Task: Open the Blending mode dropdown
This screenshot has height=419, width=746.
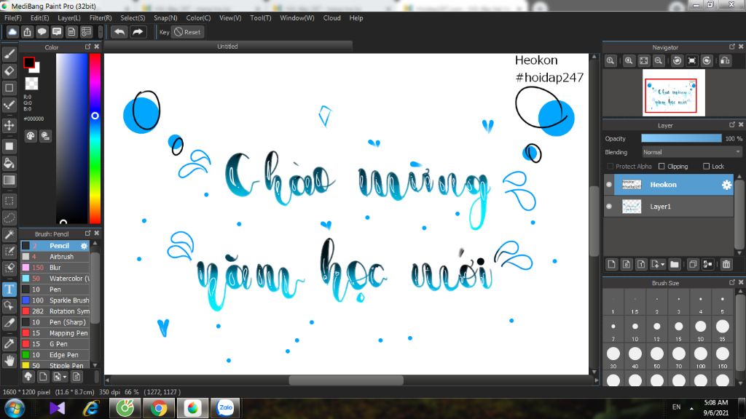Action: click(x=691, y=152)
